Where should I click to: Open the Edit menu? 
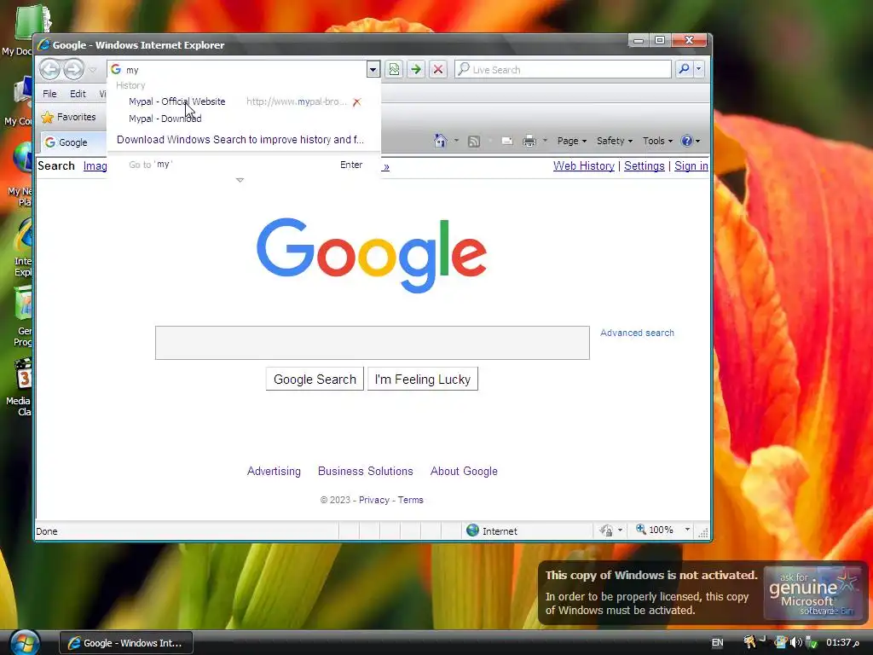click(x=78, y=94)
